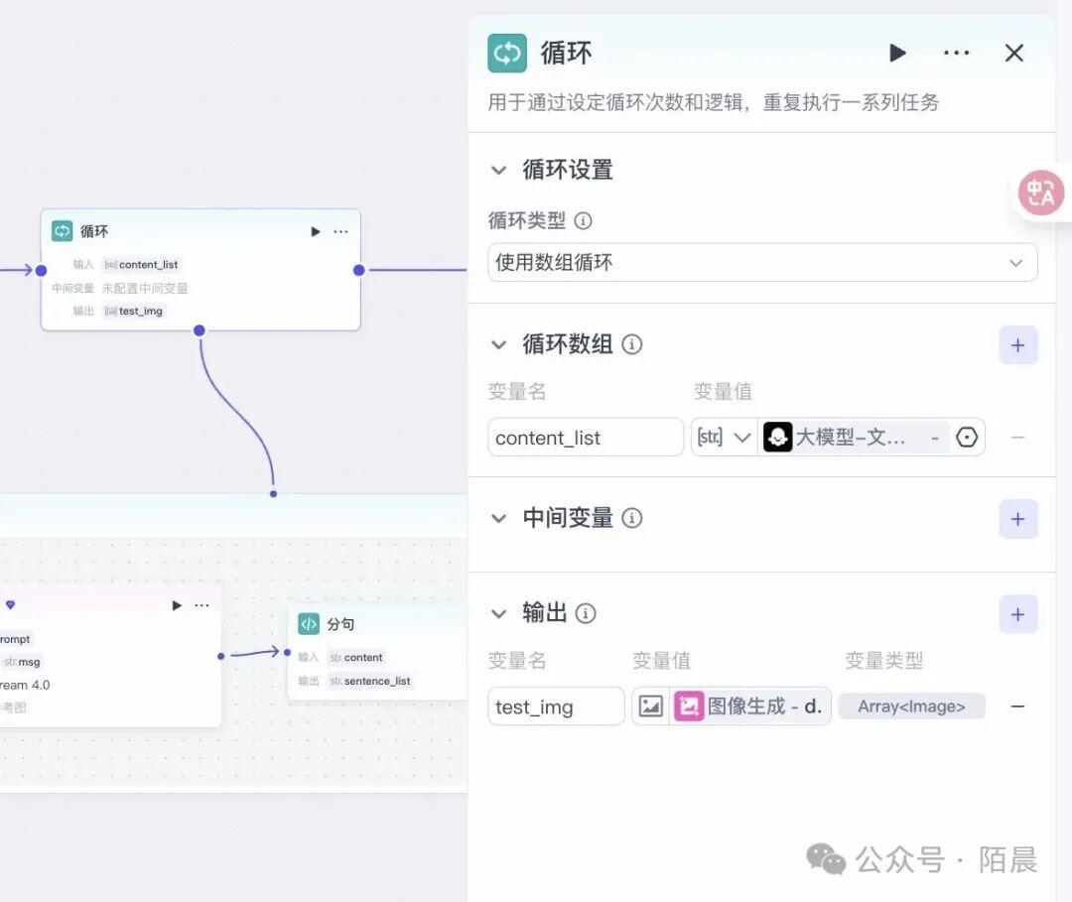Delete the test_img output row
1072x902 pixels.
(x=1017, y=707)
